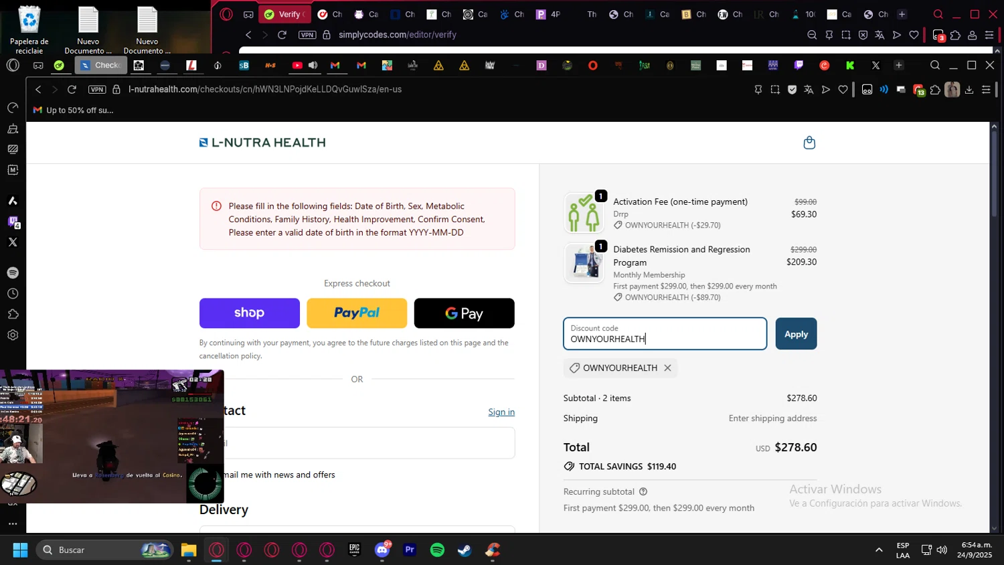Open the pin icon in checkout toolbar

click(758, 90)
